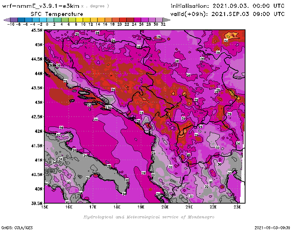Click 'Hydrological and Meteorological service of Montenegro' caption
The image size is (298, 230).
(x=149, y=217)
